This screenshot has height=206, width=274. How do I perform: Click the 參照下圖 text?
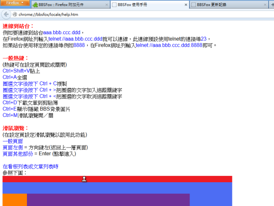point(15,173)
